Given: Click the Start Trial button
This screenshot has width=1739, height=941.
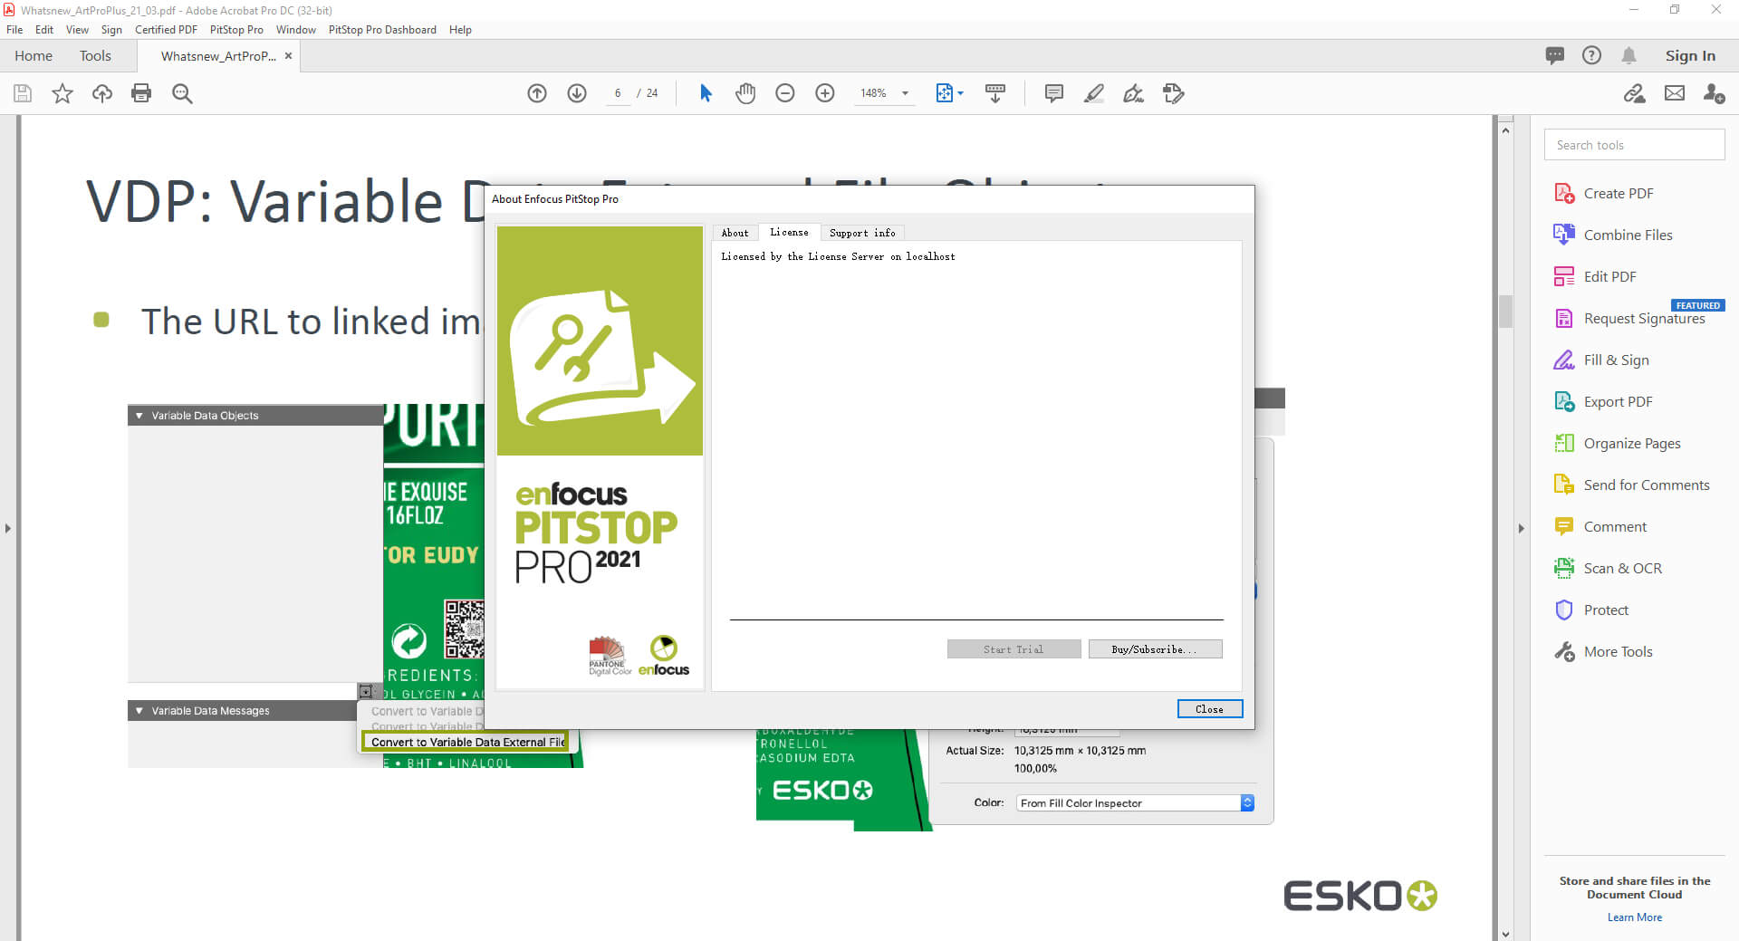Looking at the screenshot, I should pyautogui.click(x=1014, y=649).
